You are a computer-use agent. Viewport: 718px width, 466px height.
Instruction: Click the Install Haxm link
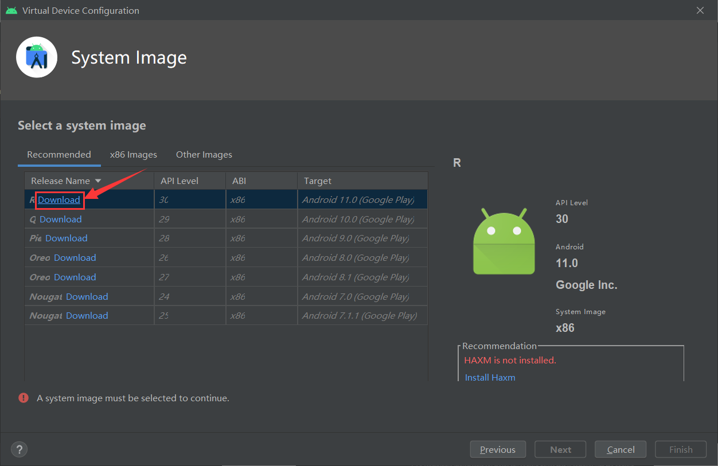point(490,377)
